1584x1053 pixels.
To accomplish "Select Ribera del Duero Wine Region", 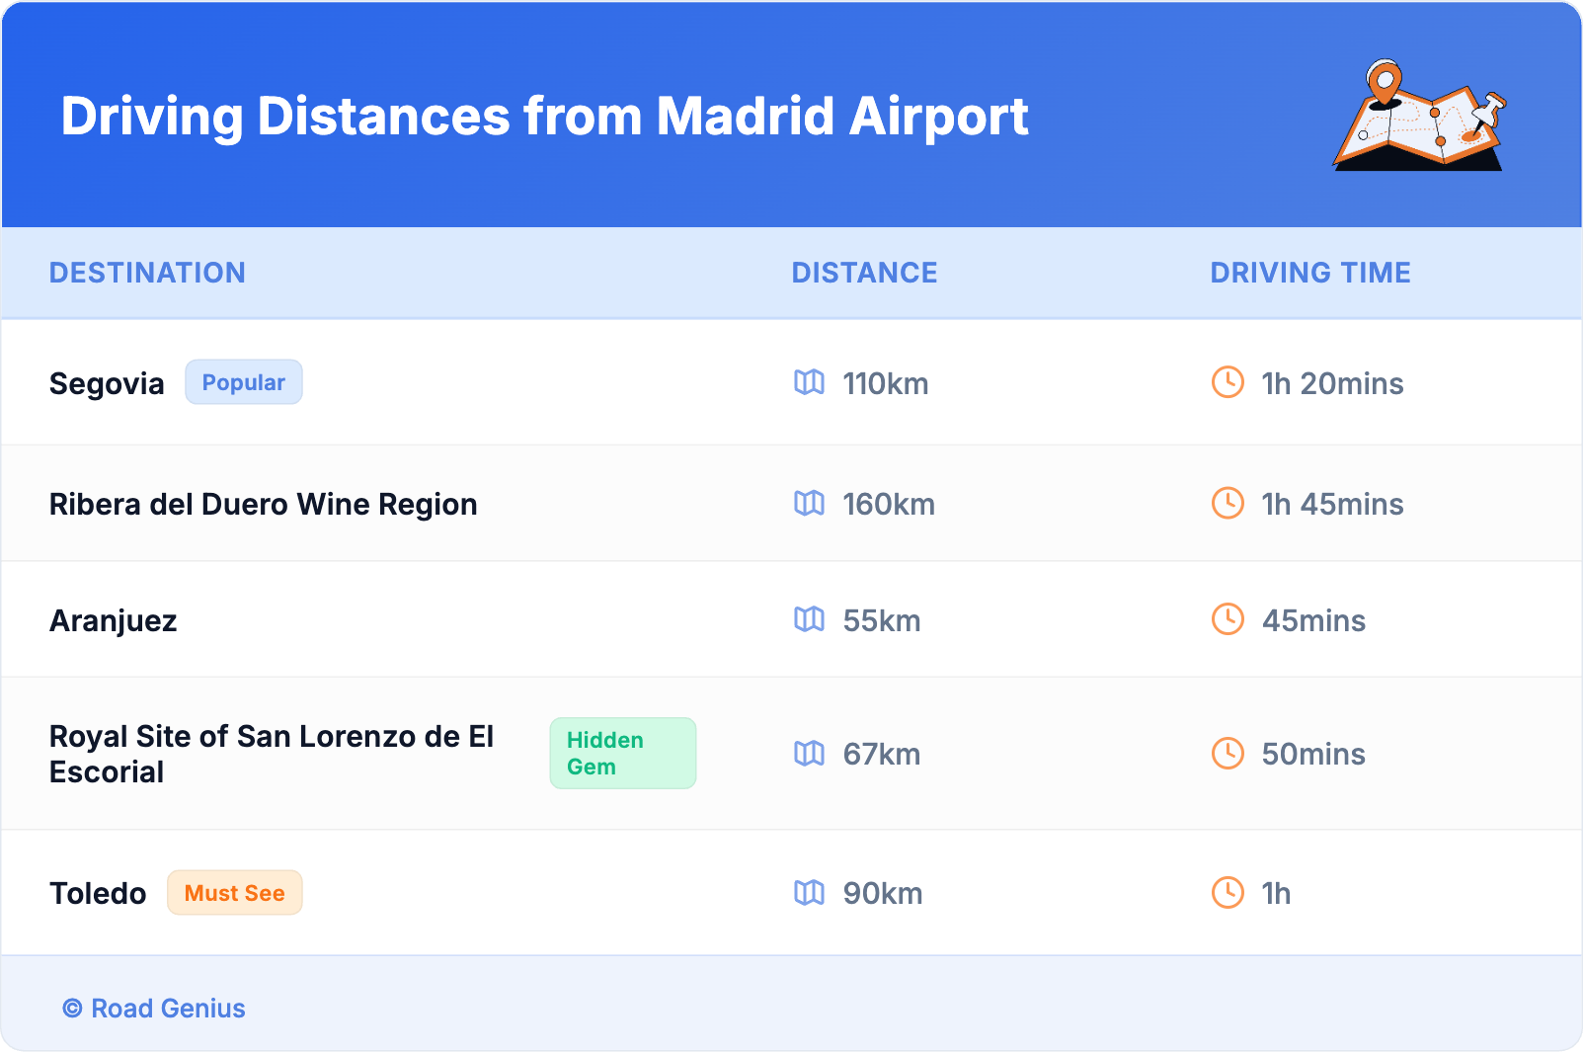I will (x=263, y=504).
